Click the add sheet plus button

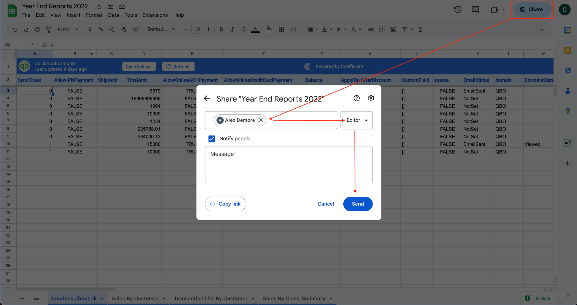coord(22,299)
